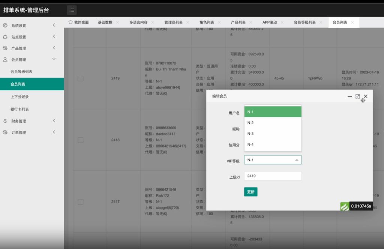Tick the checkbox for member 2417
Viewport: 384px width, 249px height.
coord(81,201)
